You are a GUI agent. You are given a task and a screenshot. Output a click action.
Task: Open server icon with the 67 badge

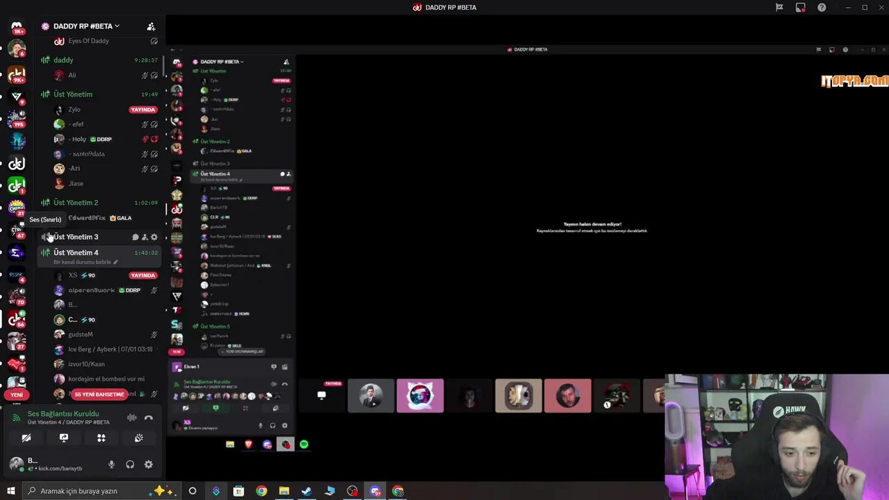point(17,230)
